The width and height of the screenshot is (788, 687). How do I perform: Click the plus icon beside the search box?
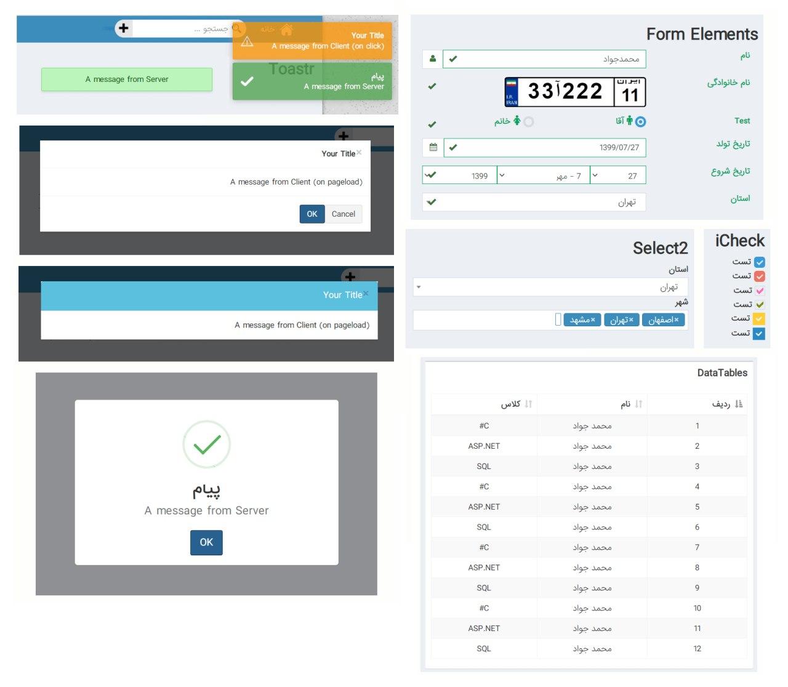pos(124,28)
